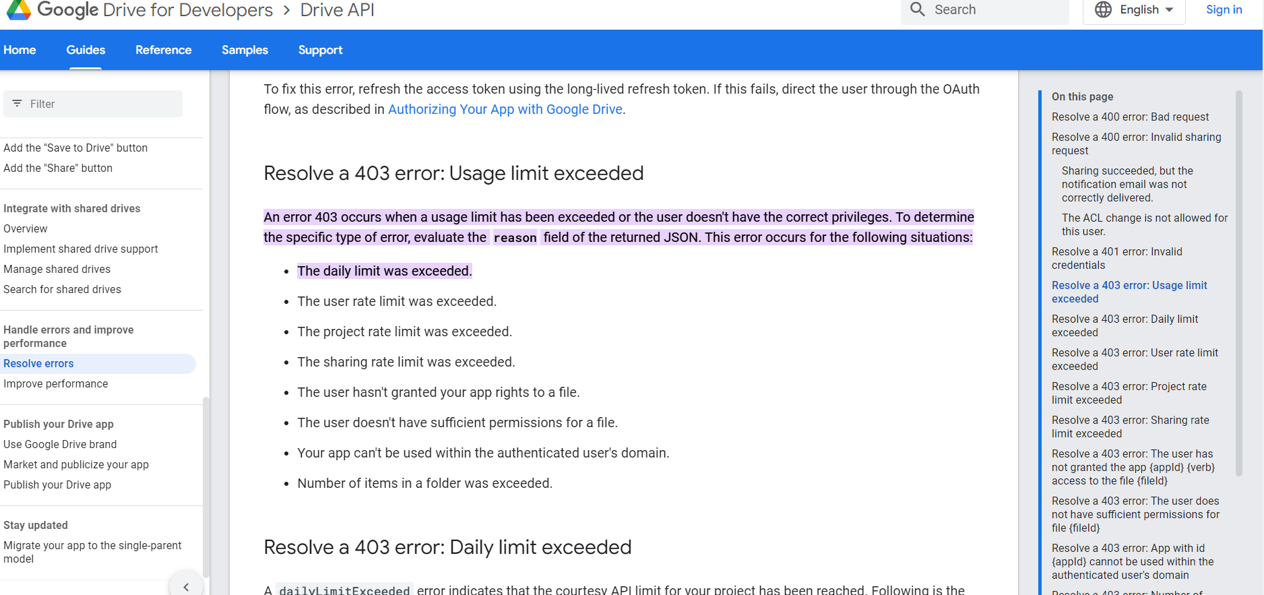Open Market and publicize your app page

(x=76, y=464)
